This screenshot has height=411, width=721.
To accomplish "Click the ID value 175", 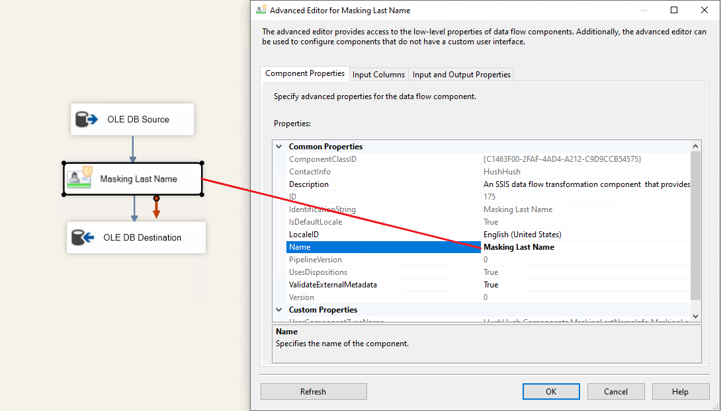I will (489, 196).
